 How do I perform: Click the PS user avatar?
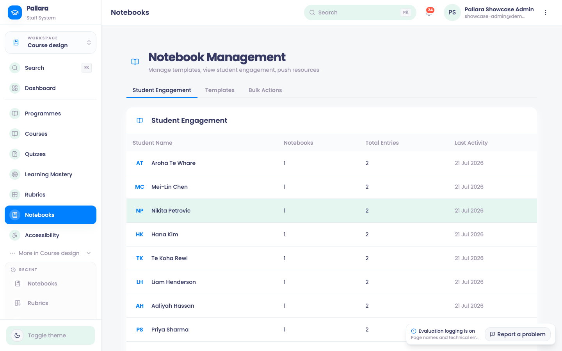pos(452,12)
